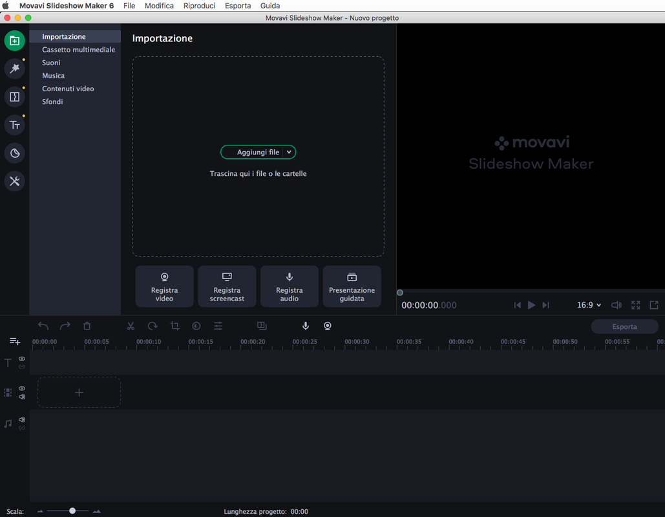The height and width of the screenshot is (517, 665).
Task: Click the 00:00:30 mark on timeline ruler
Action: (357, 341)
